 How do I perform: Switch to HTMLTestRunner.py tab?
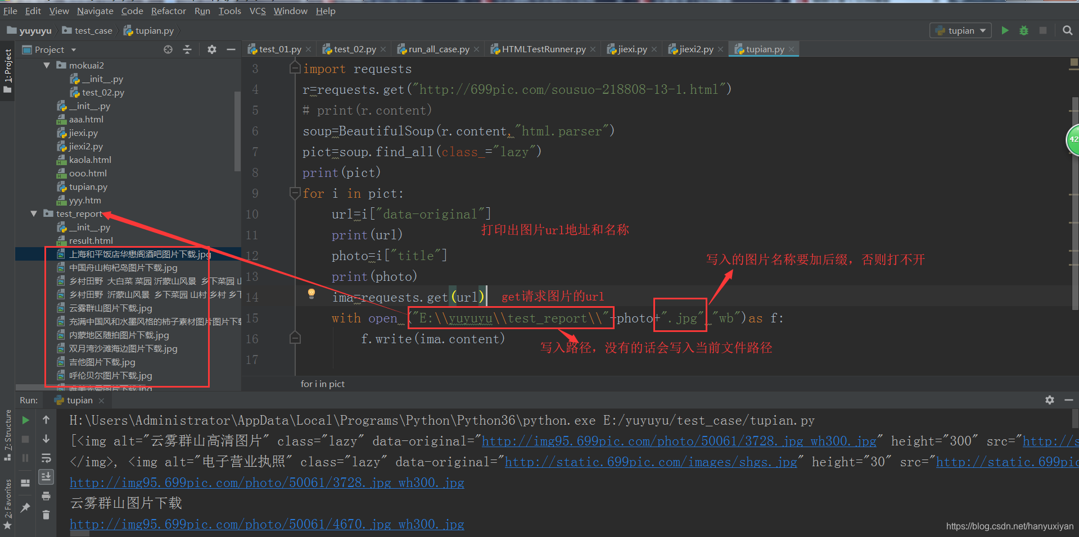(x=543, y=49)
